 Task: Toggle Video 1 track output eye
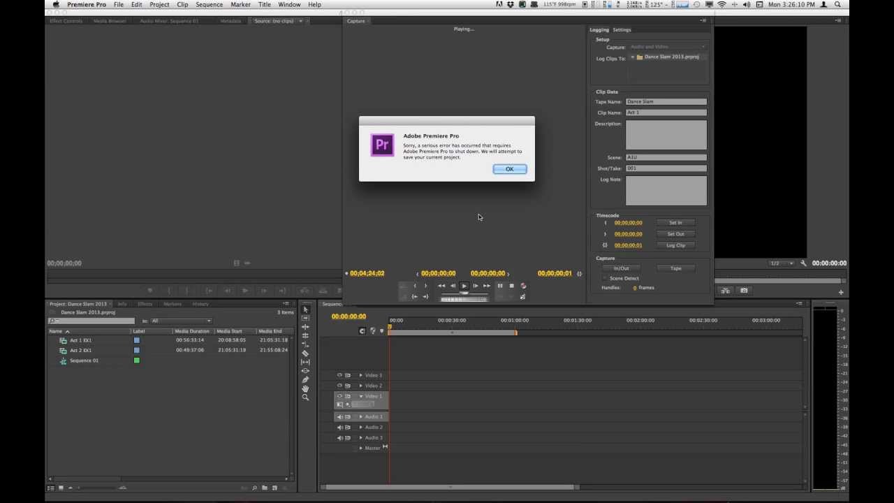coord(339,396)
